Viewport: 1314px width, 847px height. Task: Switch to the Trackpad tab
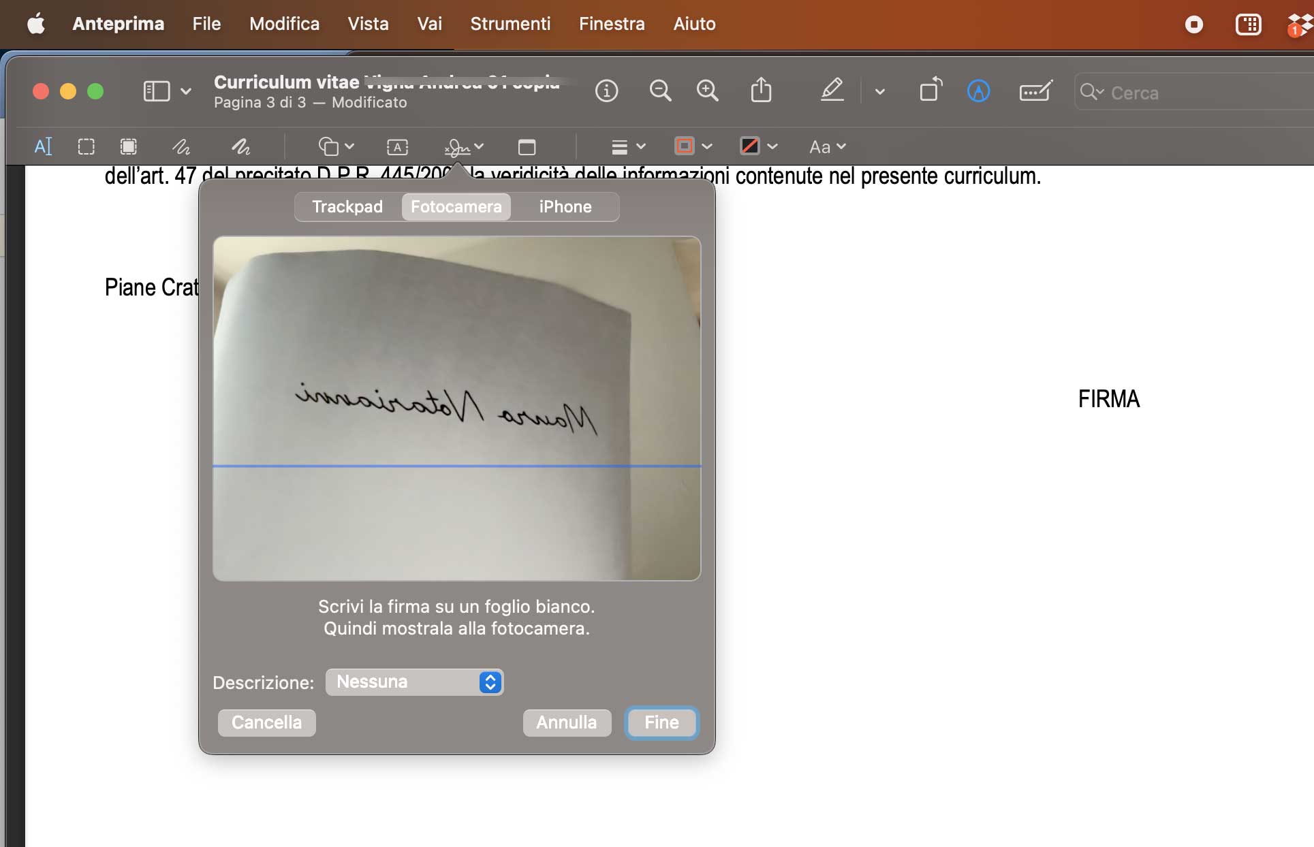[x=347, y=207]
